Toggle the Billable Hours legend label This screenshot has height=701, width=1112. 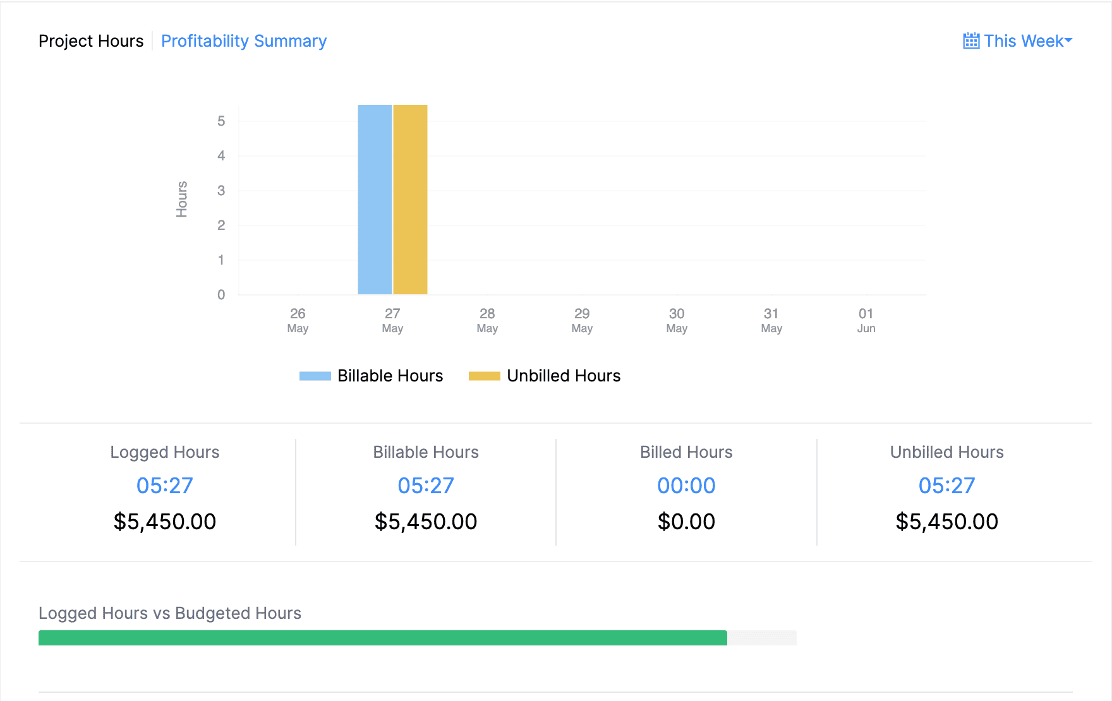pos(390,376)
